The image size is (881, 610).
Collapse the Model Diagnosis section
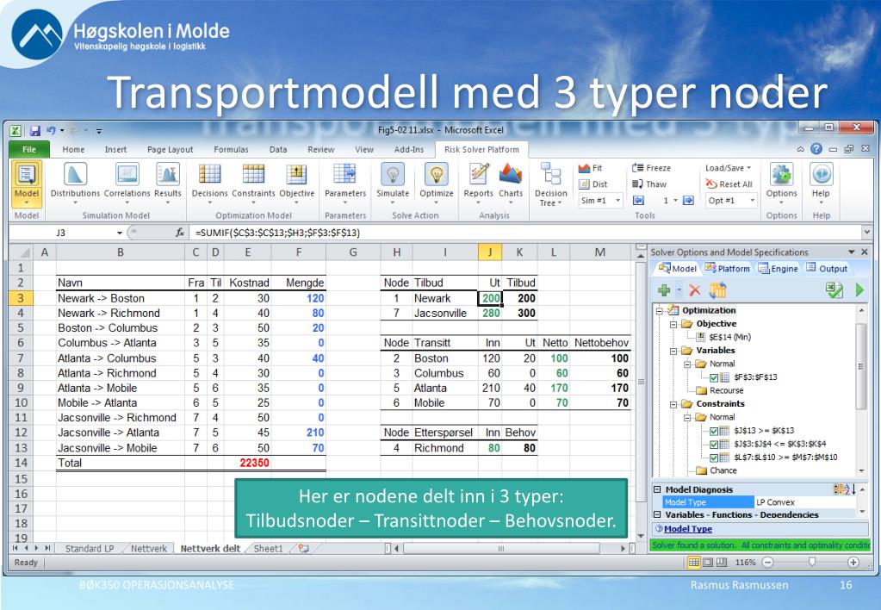pos(657,489)
